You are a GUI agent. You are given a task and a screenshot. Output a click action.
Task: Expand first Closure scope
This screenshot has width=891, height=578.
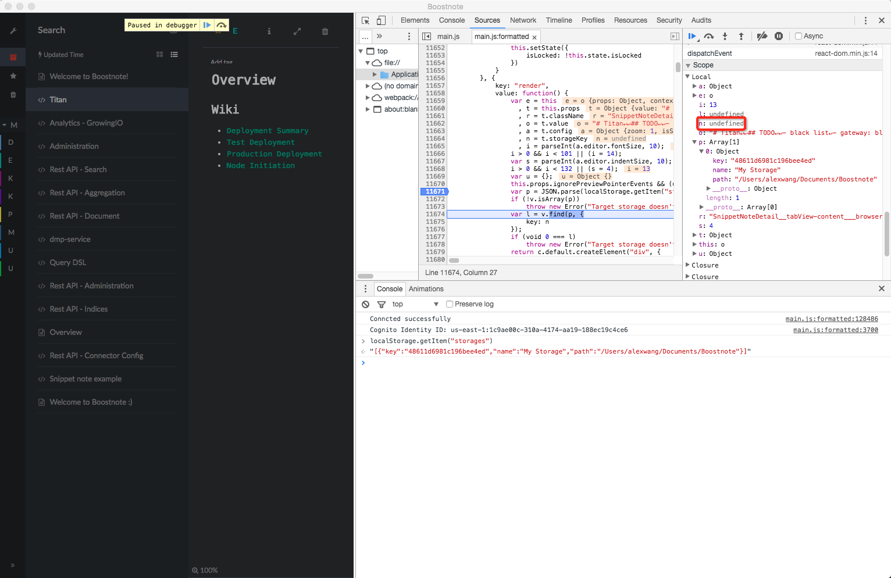coord(688,265)
